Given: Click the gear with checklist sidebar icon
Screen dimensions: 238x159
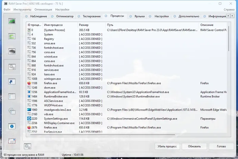Looking at the screenshot, I should point(12,111).
